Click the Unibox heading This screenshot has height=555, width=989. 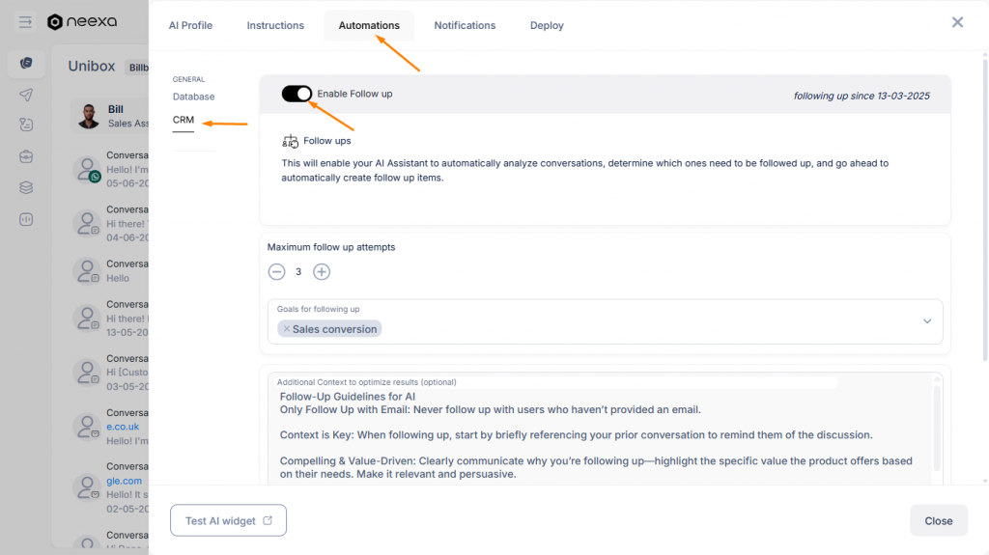92,67
